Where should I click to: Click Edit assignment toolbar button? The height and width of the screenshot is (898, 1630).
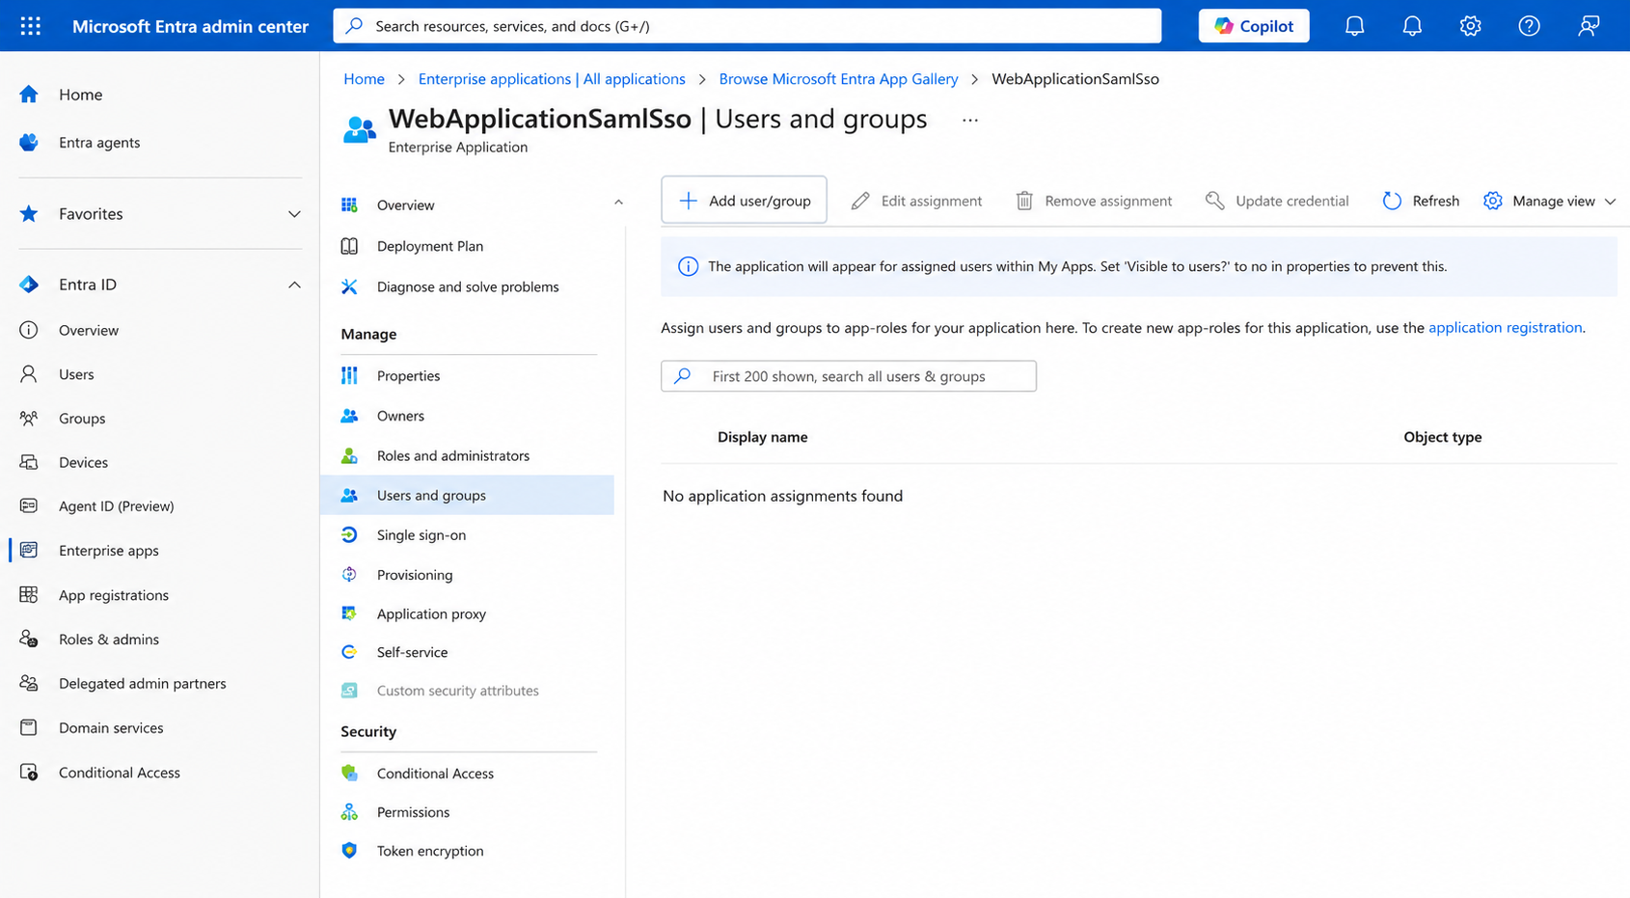pos(916,201)
